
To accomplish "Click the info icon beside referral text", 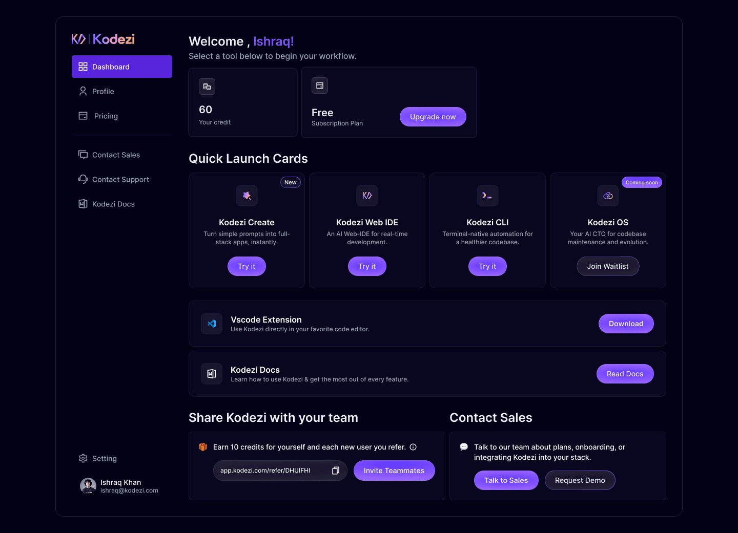I will (x=413, y=447).
